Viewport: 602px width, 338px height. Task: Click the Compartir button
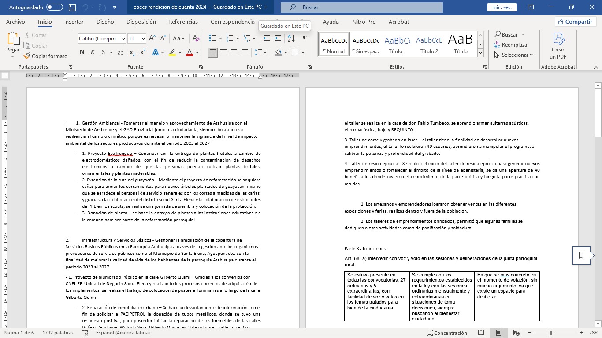575,22
